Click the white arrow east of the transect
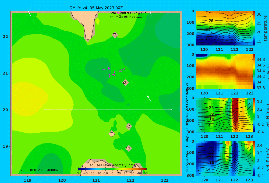 149,99
